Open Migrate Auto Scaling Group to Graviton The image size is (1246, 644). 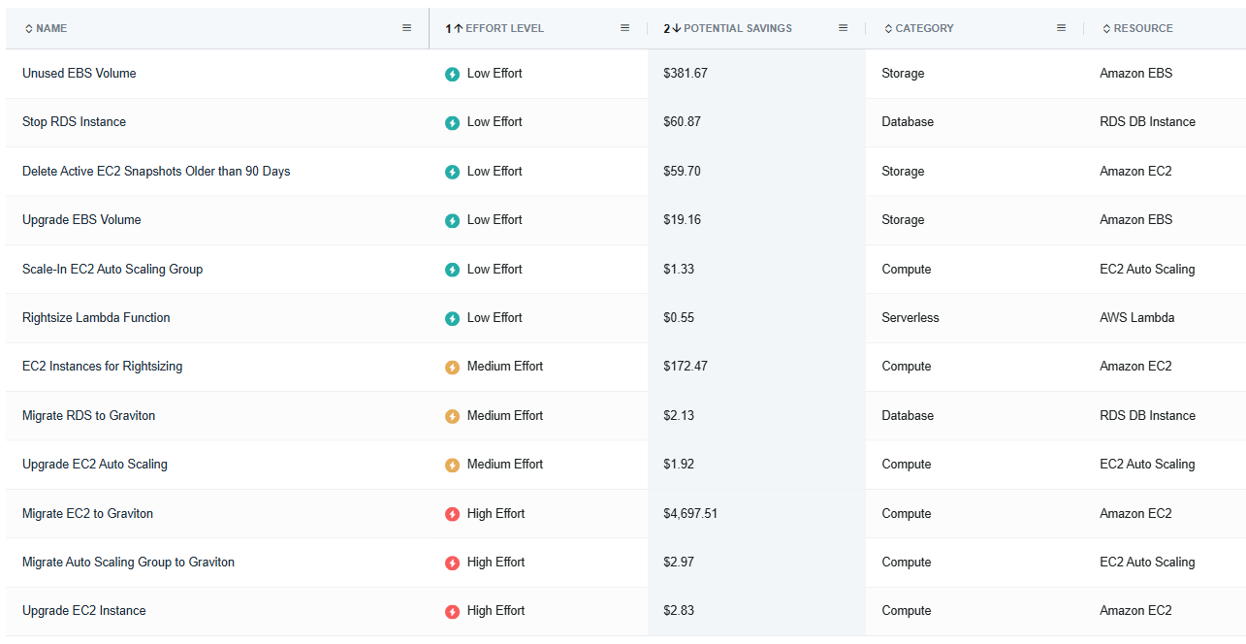click(x=128, y=562)
